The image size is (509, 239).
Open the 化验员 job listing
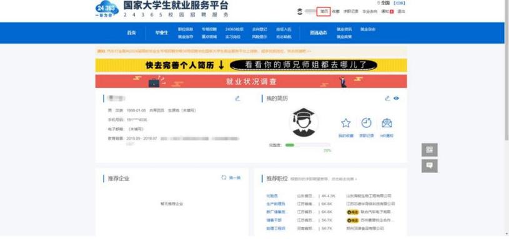point(272,196)
